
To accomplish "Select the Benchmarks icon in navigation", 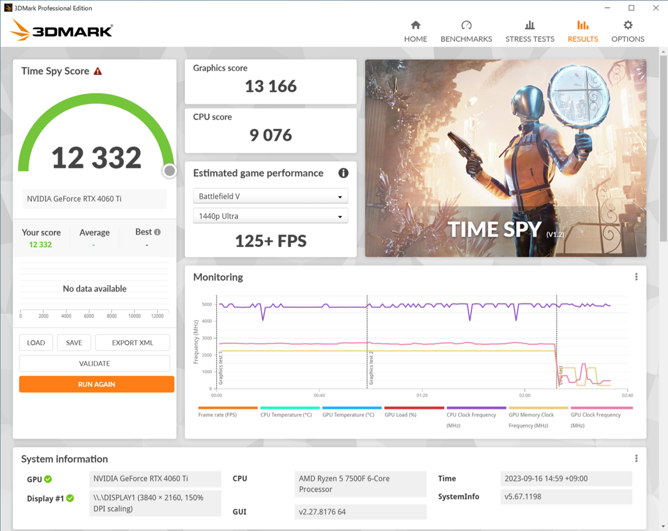I will point(466,26).
